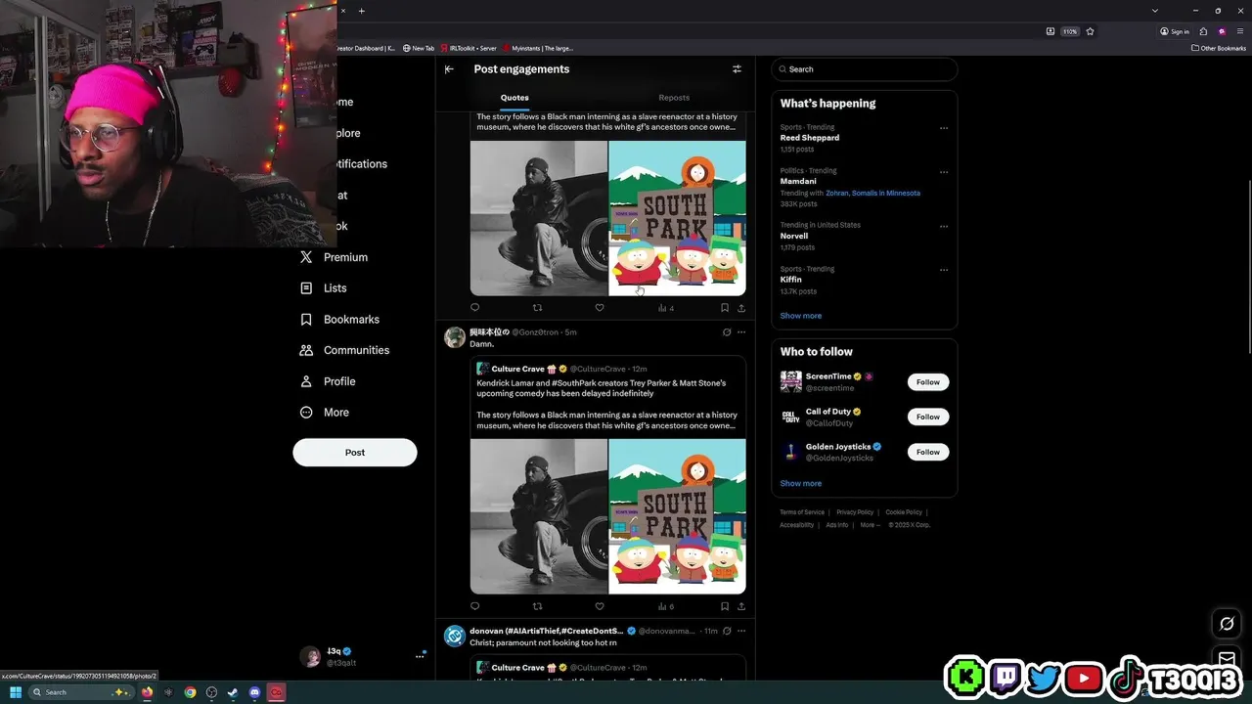Open Zohran, Somalis in Minnesota link
Image resolution: width=1252 pixels, height=704 pixels.
[872, 194]
